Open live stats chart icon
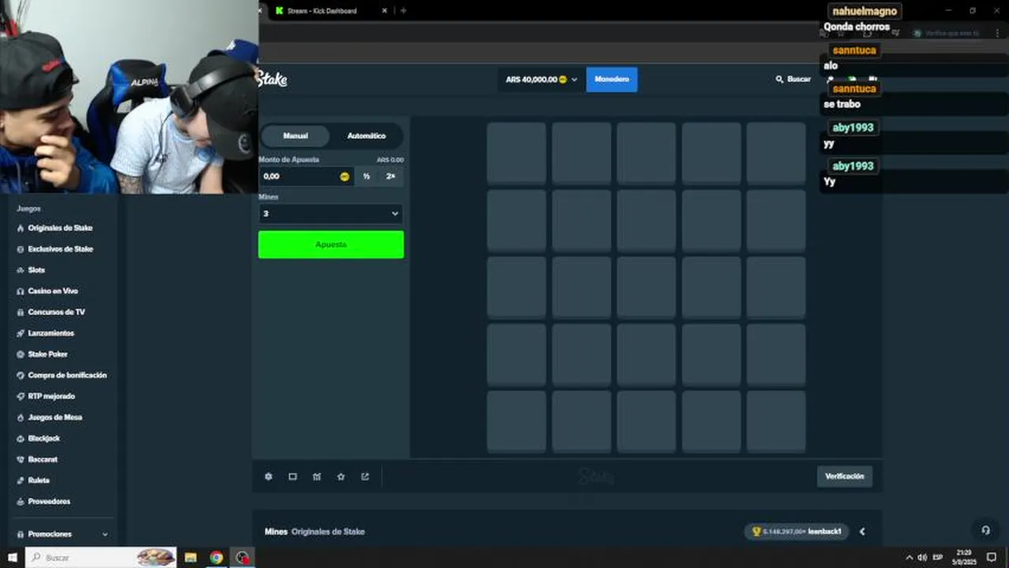 click(x=317, y=476)
